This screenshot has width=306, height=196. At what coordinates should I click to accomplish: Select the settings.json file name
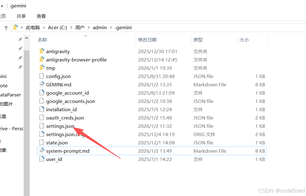tap(60, 126)
